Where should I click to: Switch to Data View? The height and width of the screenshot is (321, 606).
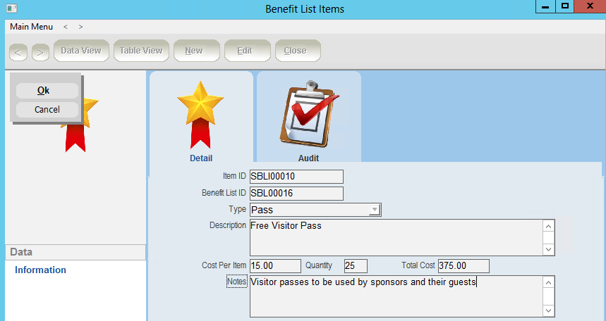80,51
